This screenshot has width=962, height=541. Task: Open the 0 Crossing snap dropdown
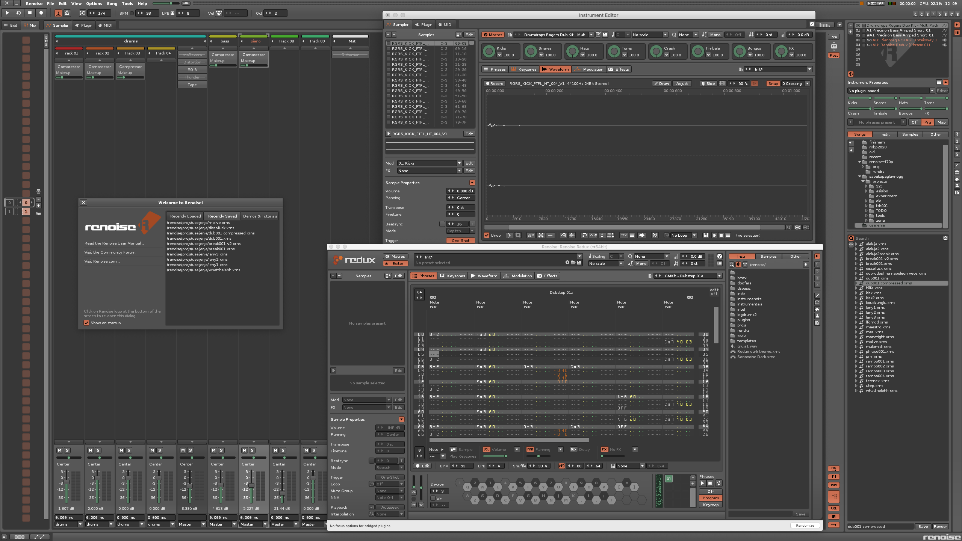tap(795, 83)
